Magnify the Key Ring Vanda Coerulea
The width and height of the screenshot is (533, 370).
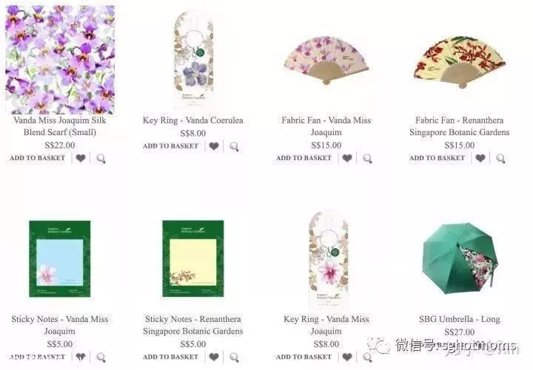point(234,146)
